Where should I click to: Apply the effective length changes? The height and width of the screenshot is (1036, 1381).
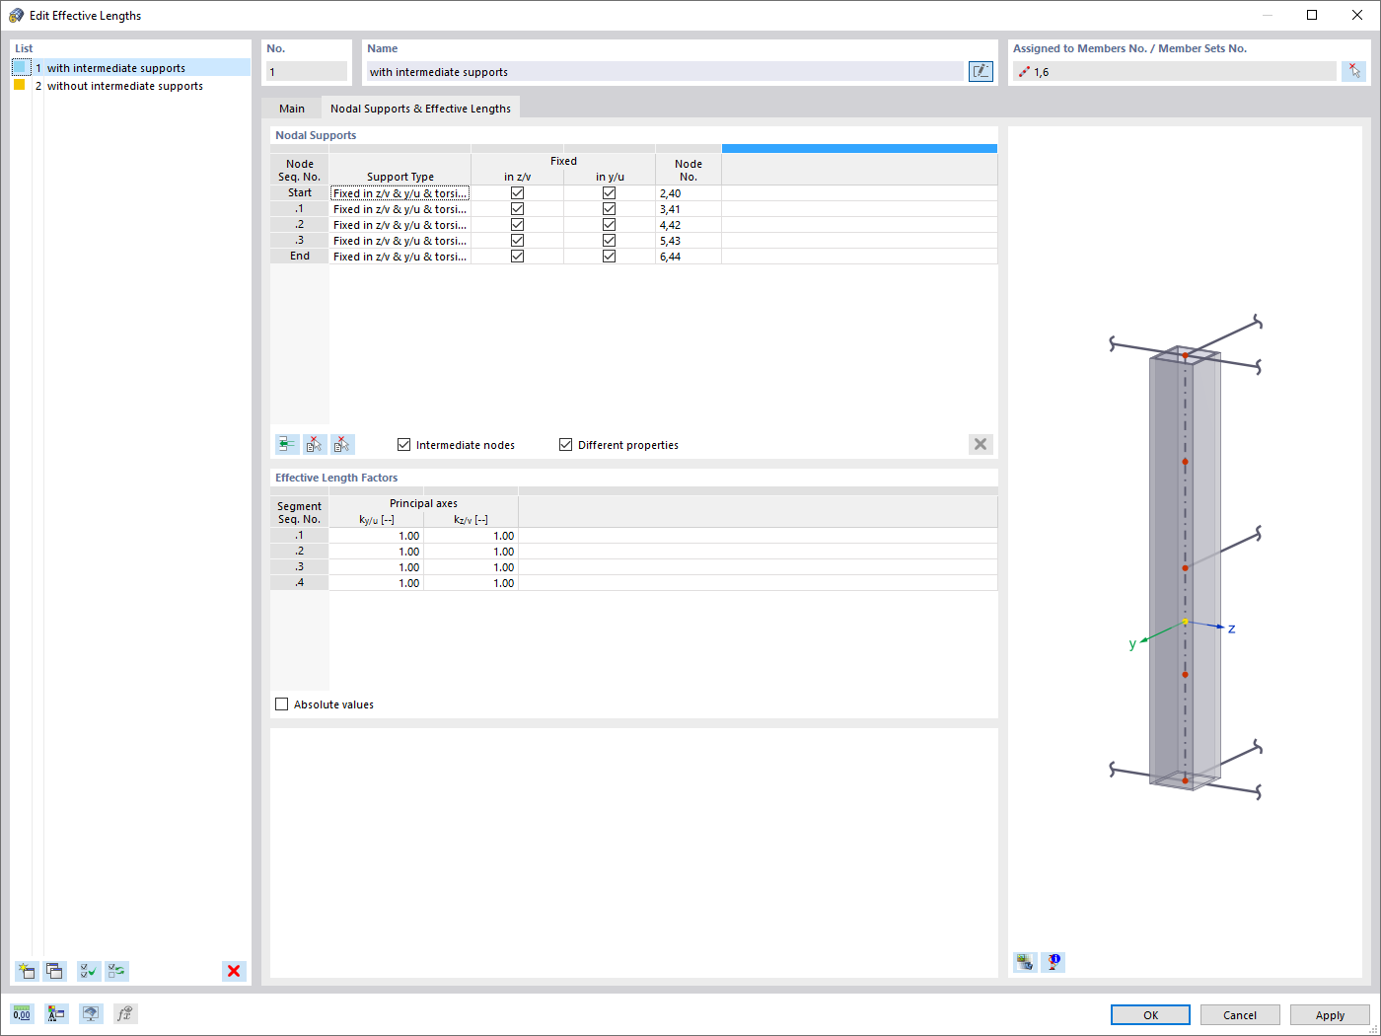[1330, 1014]
